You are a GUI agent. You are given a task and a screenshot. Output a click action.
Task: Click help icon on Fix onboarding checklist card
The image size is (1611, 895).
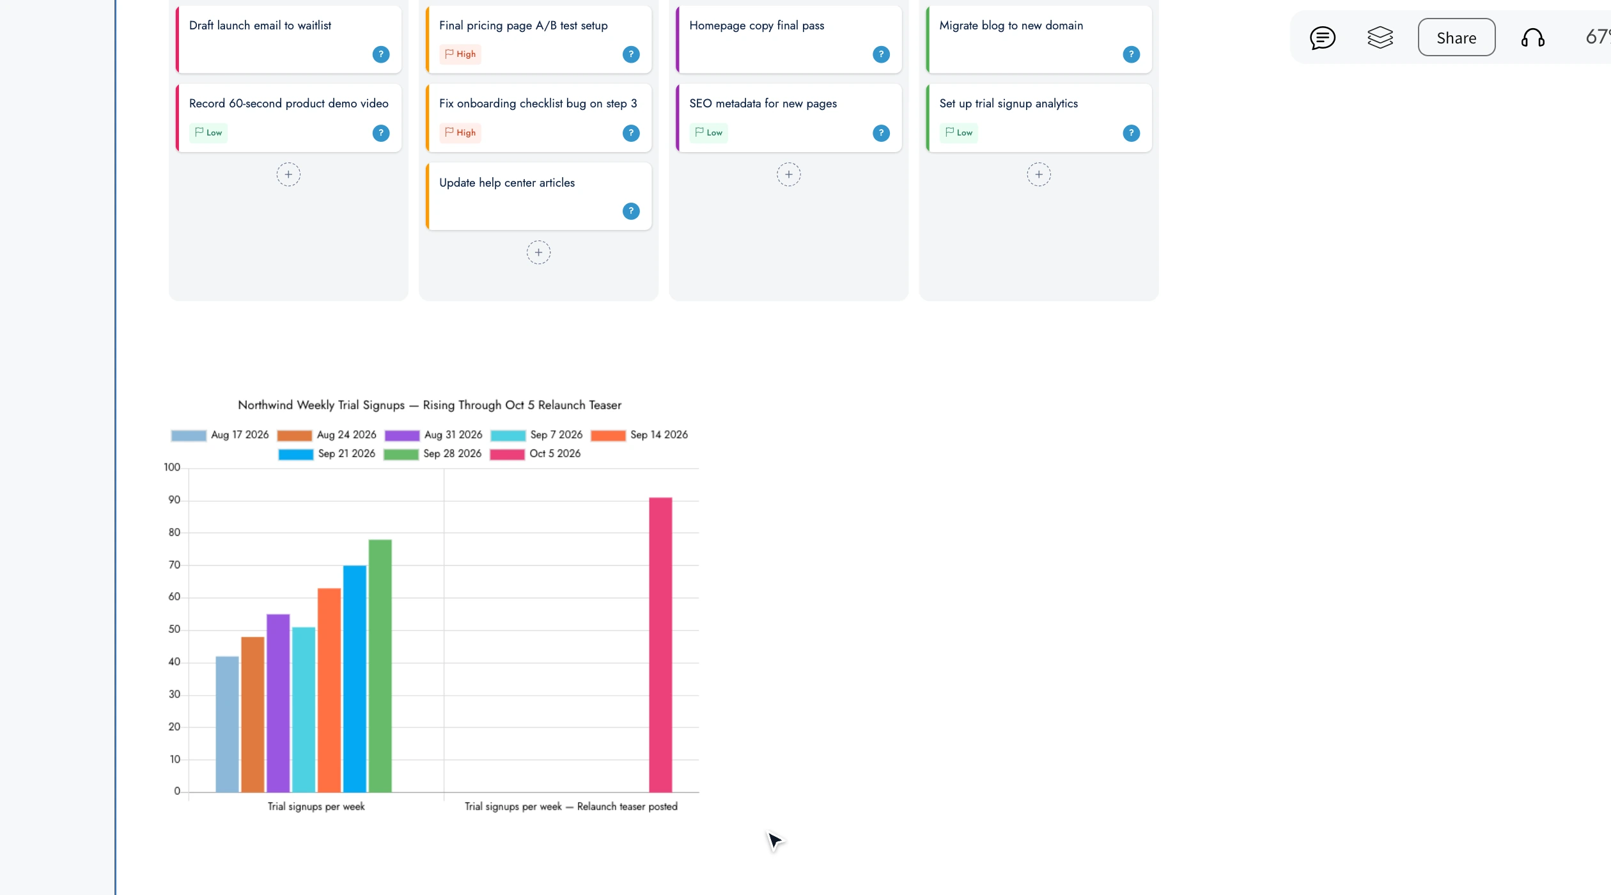click(631, 133)
